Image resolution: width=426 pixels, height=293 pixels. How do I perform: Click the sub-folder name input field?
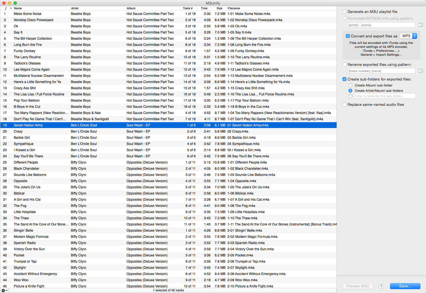(x=385, y=96)
